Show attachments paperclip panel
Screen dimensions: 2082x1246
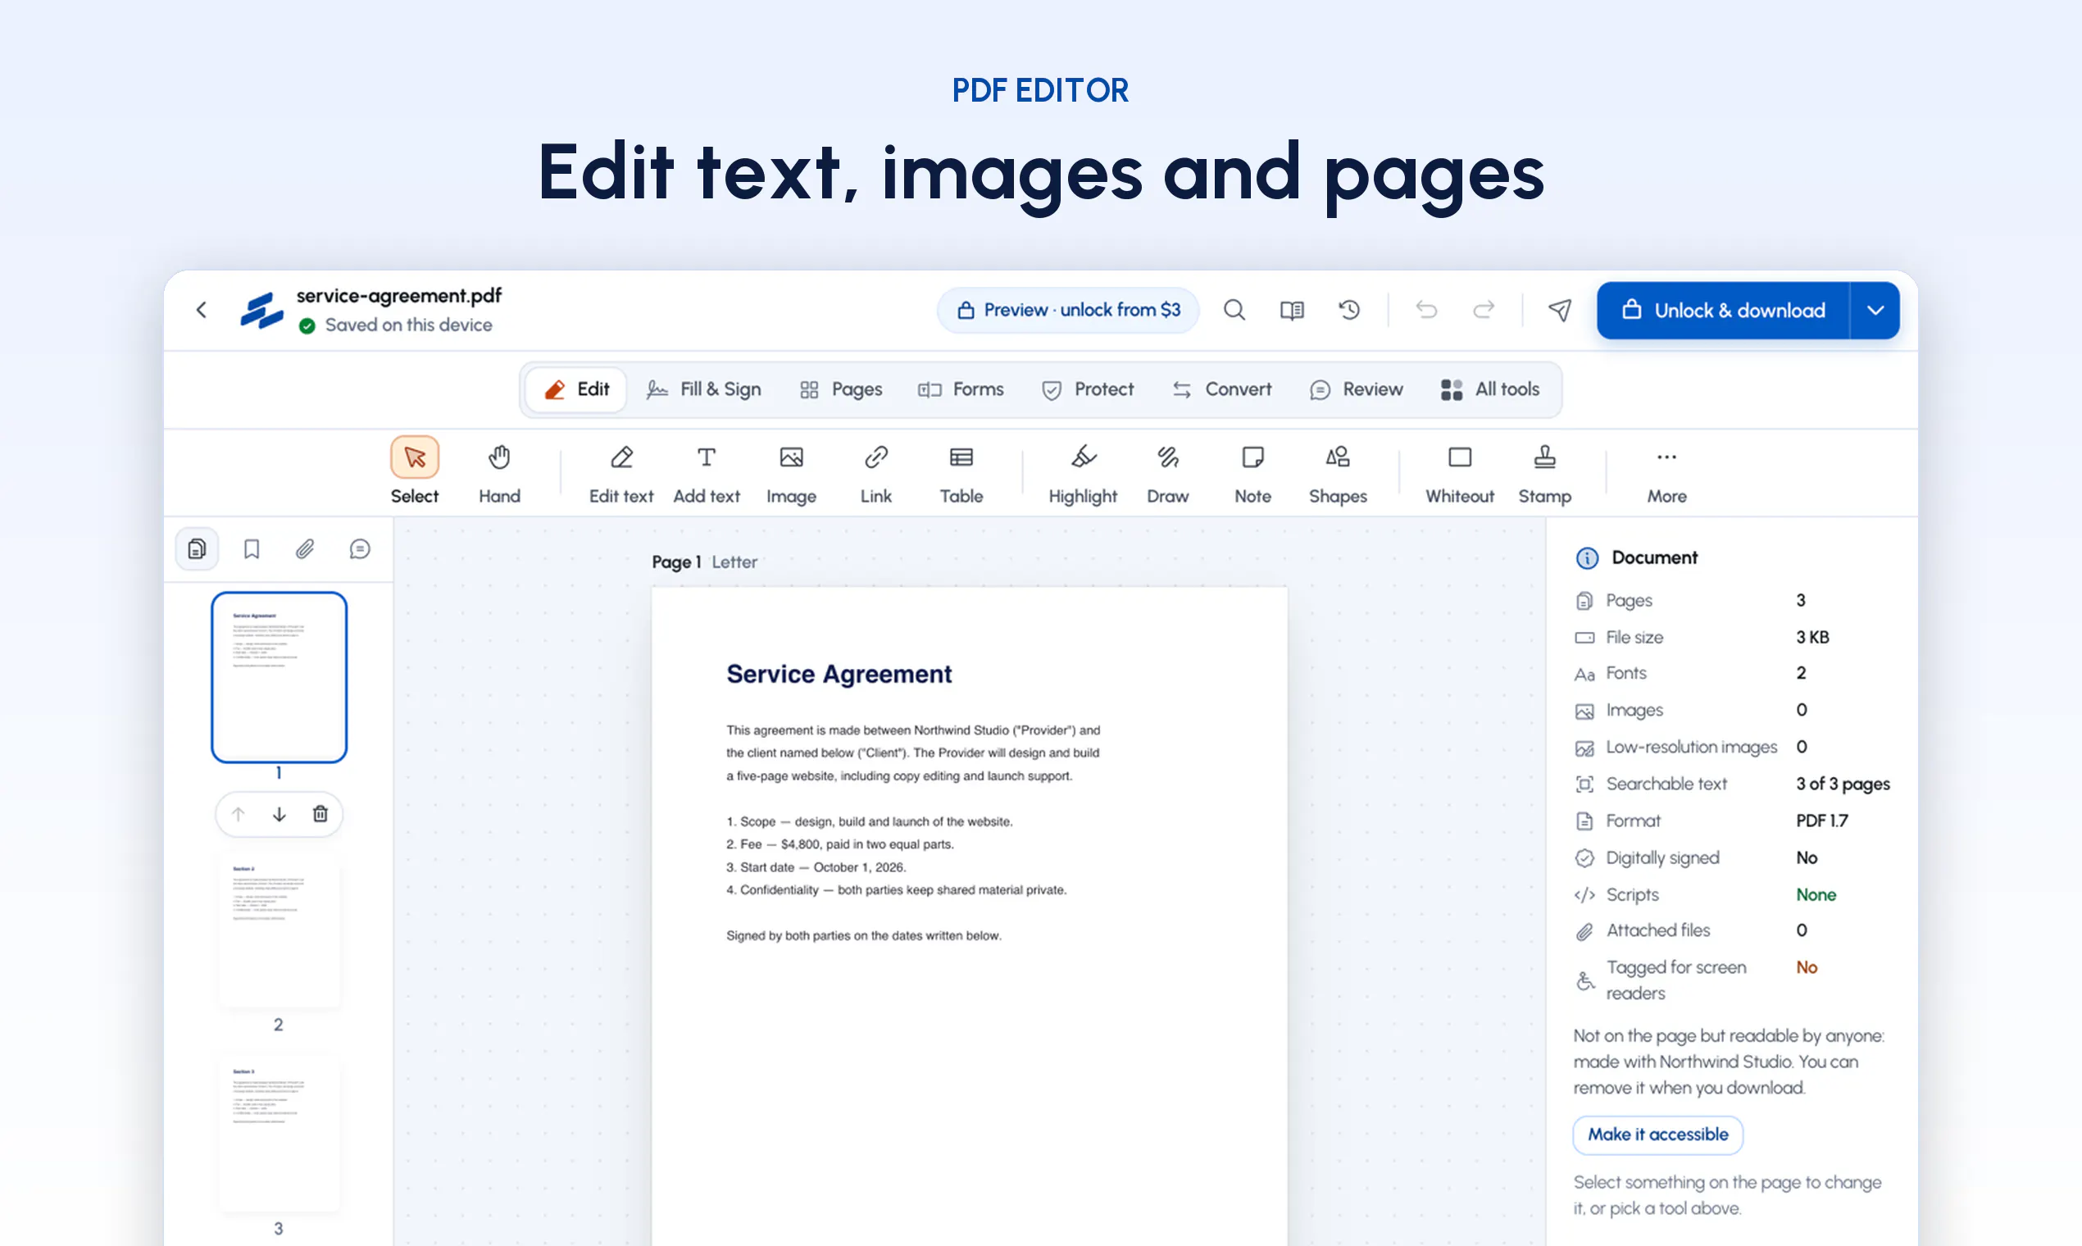tap(305, 549)
